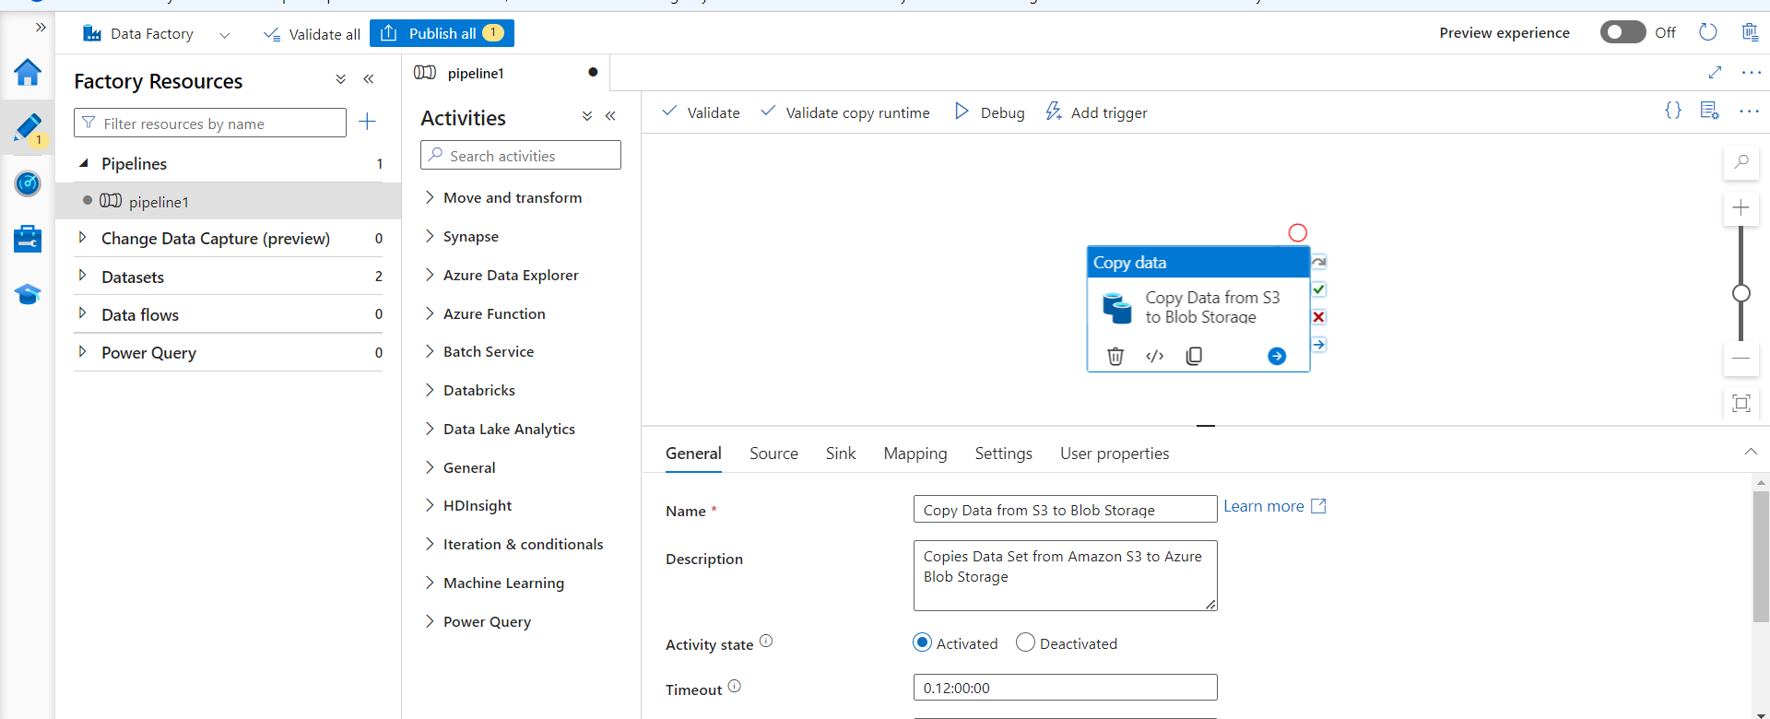1770x719 pixels.
Task: Open pipeline JSON code view braces
Action: (1673, 111)
